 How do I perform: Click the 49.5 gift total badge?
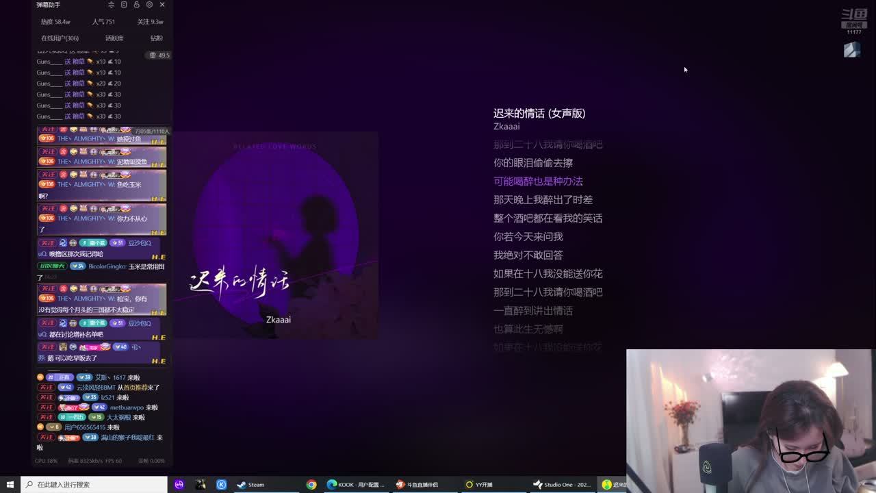[x=159, y=55]
